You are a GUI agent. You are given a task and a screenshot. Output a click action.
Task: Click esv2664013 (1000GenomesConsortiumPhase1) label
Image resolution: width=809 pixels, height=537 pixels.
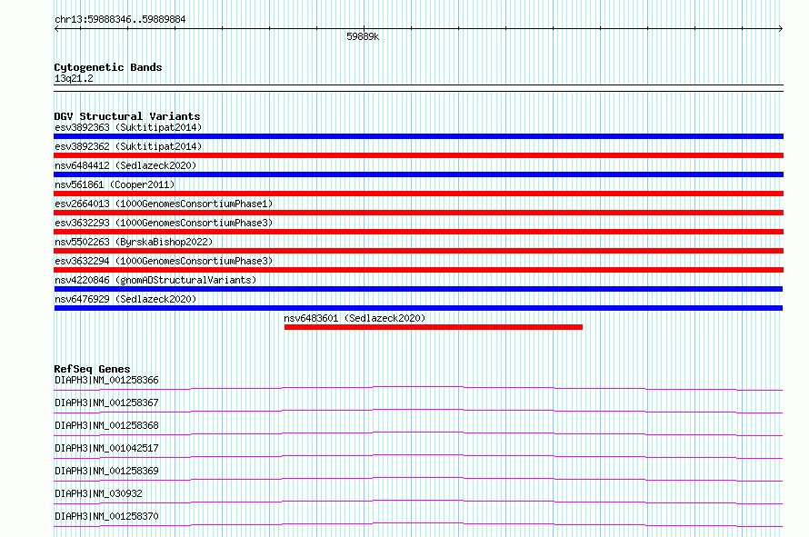tap(164, 204)
